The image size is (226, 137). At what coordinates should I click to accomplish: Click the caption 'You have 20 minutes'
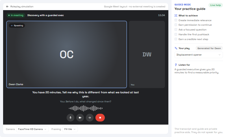86,94
